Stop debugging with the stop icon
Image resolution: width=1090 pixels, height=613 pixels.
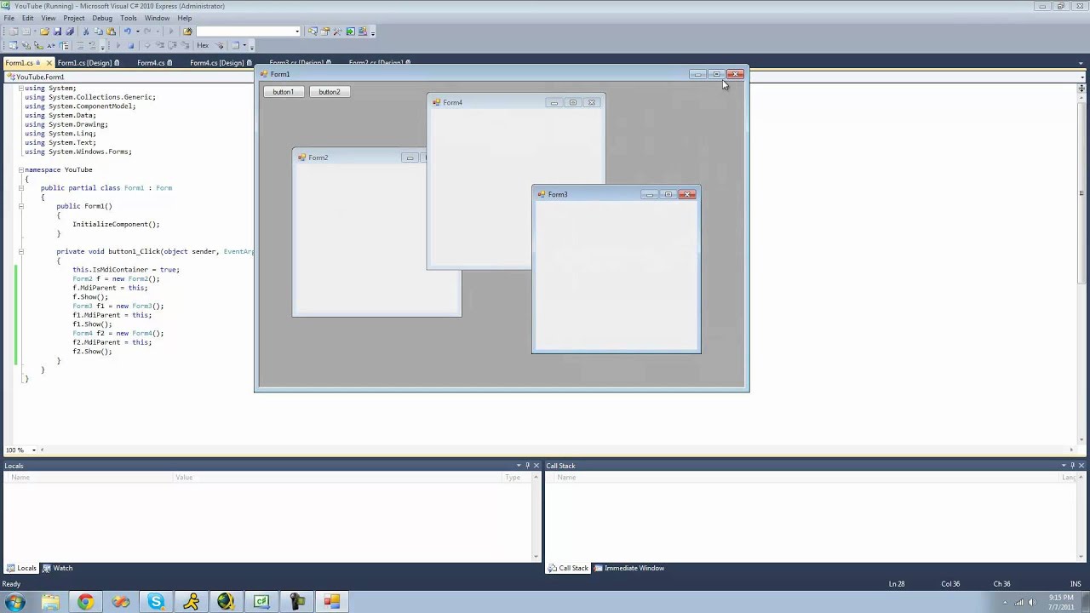click(130, 45)
